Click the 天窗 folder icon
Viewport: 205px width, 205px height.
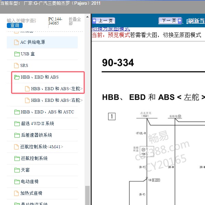point(17,170)
